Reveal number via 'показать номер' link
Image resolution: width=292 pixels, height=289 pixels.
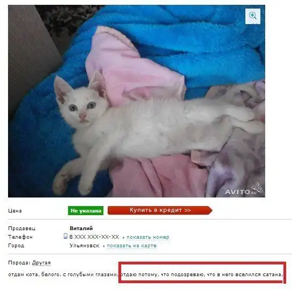[x=148, y=237]
